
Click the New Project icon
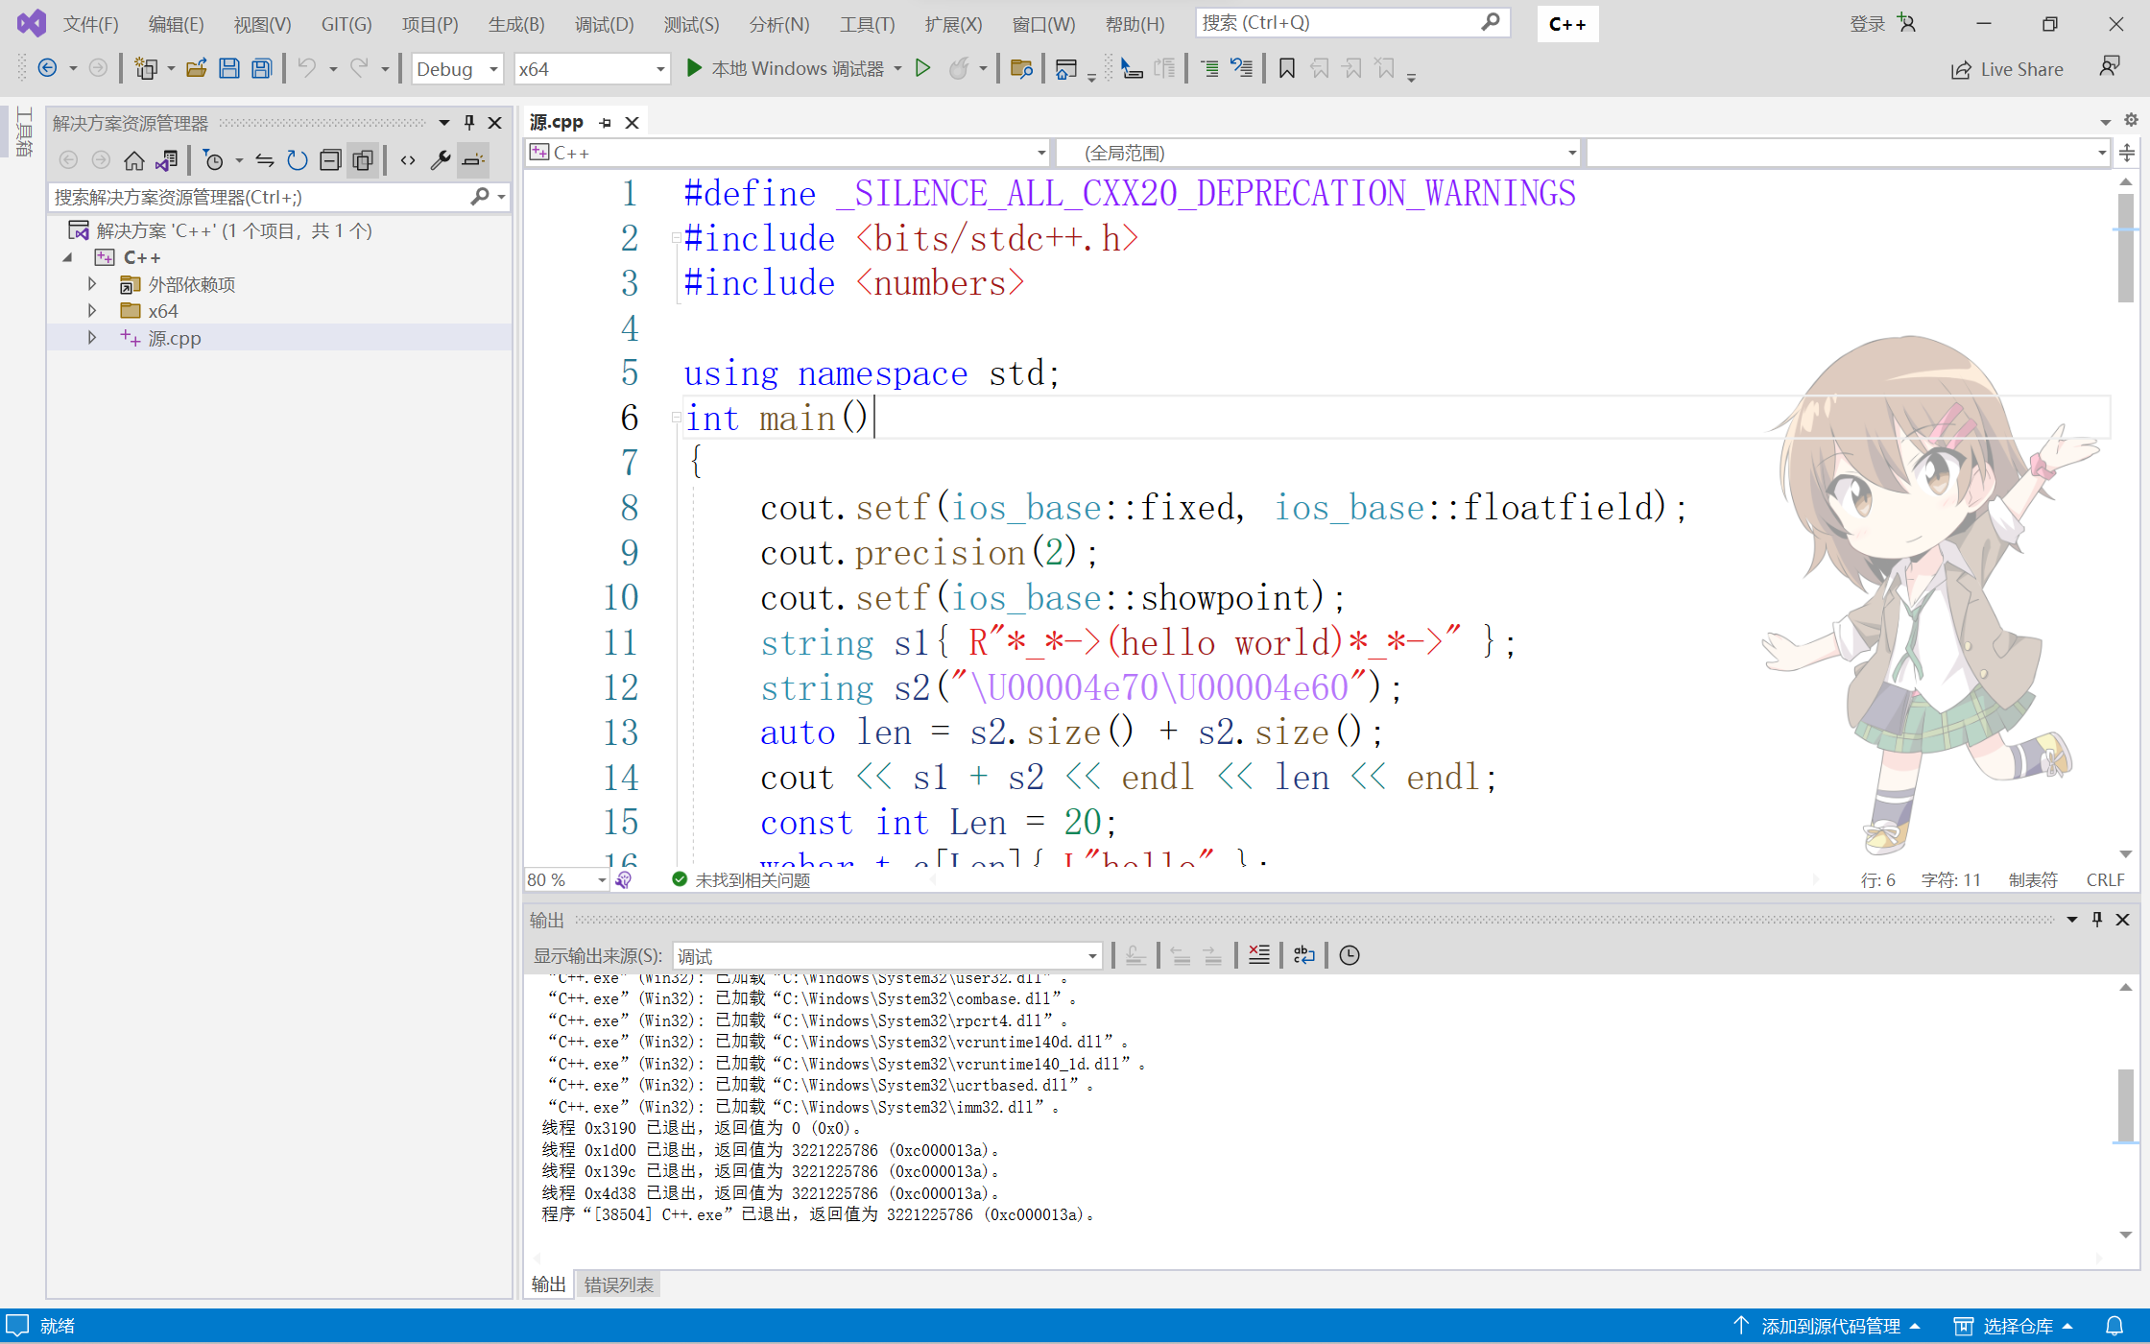pyautogui.click(x=146, y=68)
